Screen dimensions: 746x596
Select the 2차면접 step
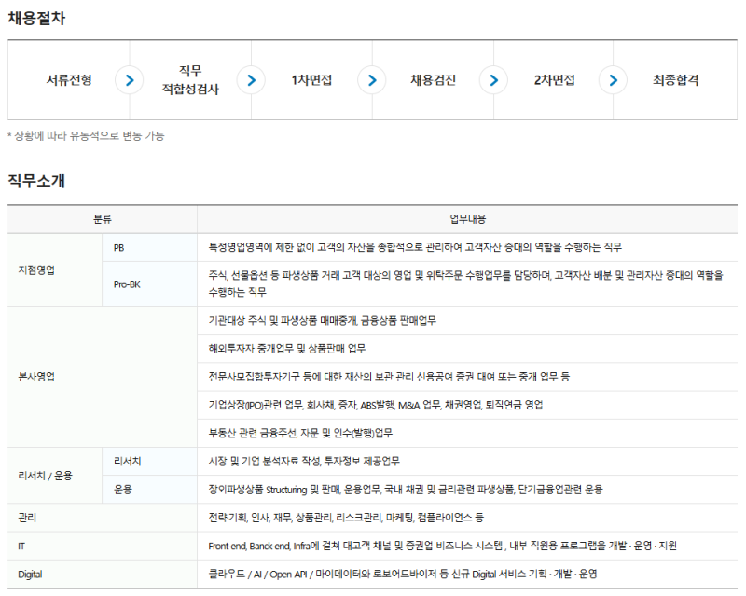[x=554, y=80]
